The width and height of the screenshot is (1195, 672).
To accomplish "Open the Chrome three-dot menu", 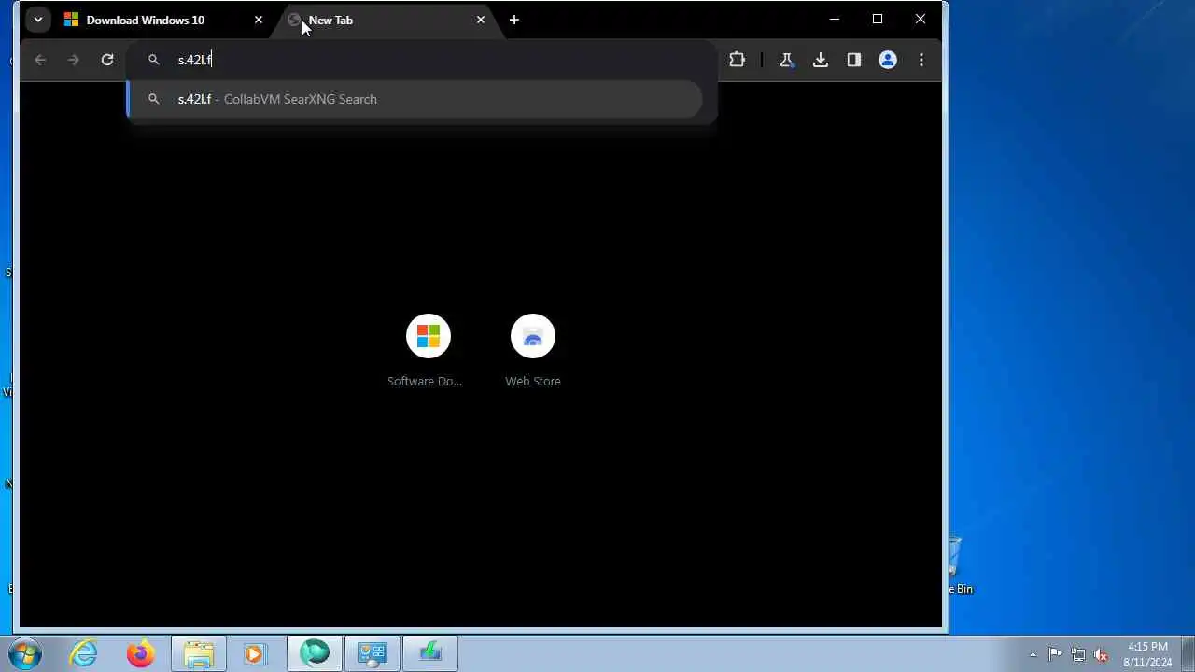I will [921, 60].
